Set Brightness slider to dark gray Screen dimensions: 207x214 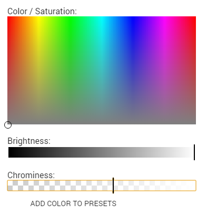54,152
